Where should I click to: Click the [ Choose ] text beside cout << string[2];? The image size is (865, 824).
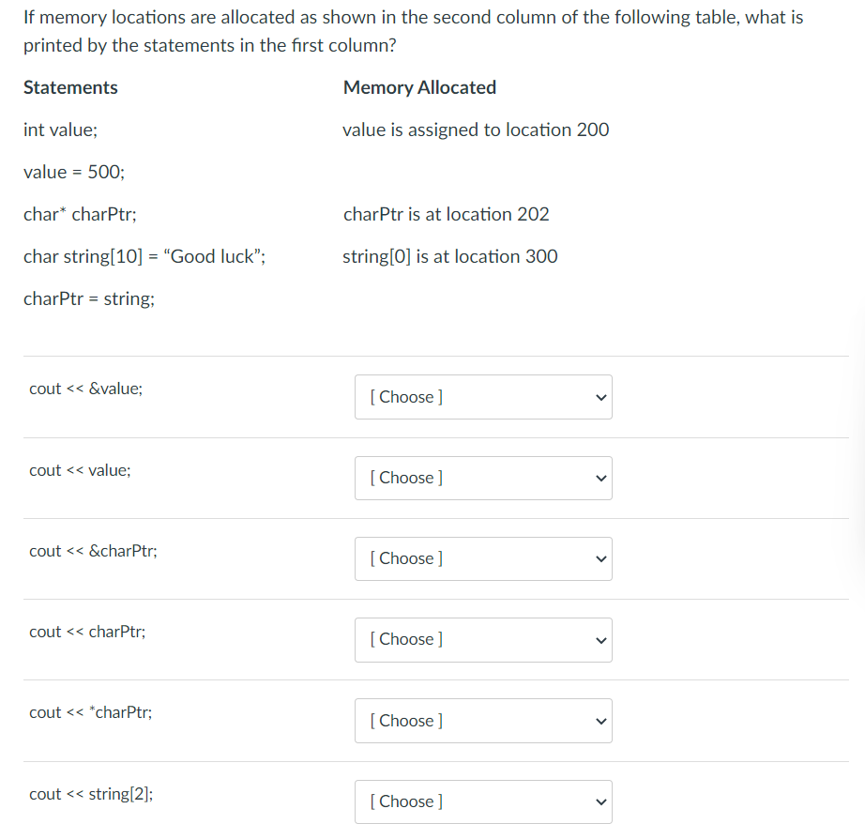pyautogui.click(x=405, y=801)
